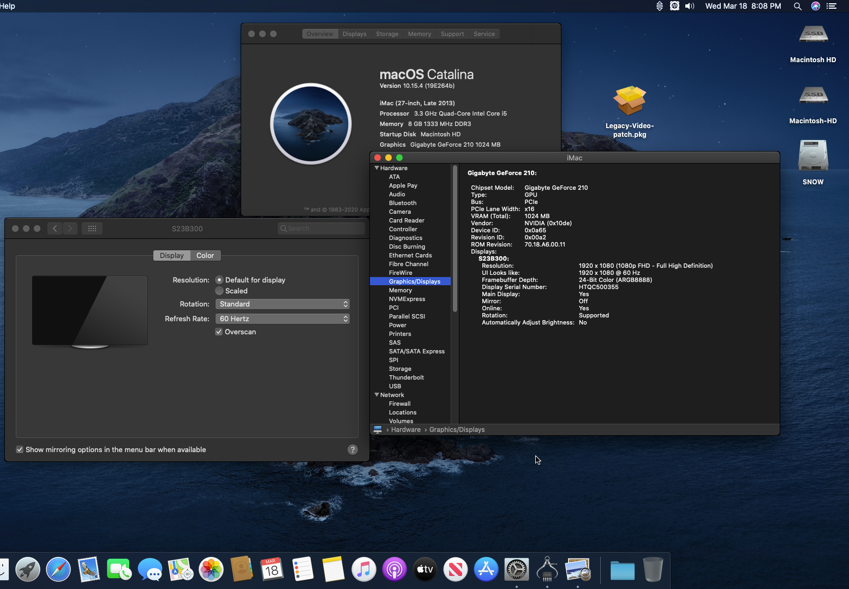Open the News app in the Dock
849x589 pixels.
pos(456,570)
